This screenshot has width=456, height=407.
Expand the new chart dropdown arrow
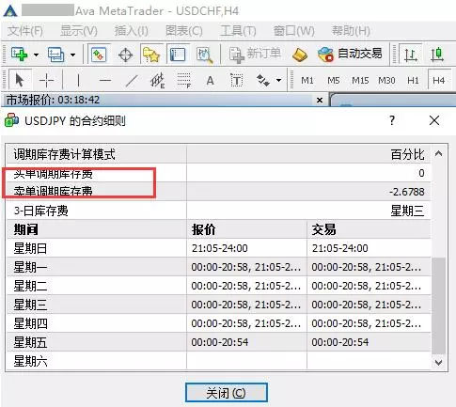36,55
